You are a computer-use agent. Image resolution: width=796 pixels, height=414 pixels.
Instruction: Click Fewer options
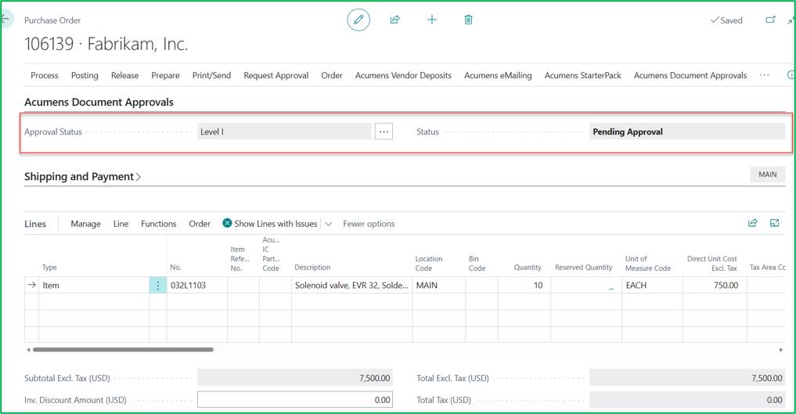369,224
